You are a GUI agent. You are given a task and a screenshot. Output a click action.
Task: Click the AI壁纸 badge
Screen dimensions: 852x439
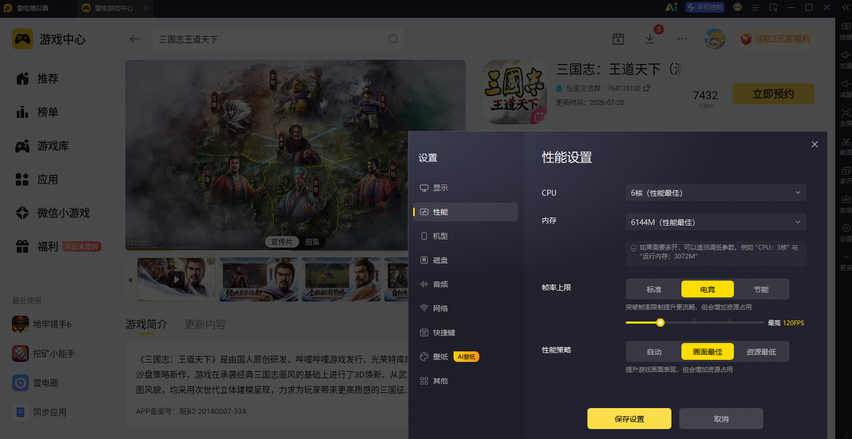[466, 357]
